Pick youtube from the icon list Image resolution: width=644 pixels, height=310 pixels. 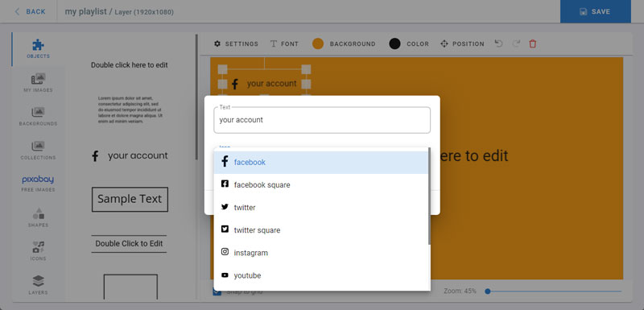[320, 275]
